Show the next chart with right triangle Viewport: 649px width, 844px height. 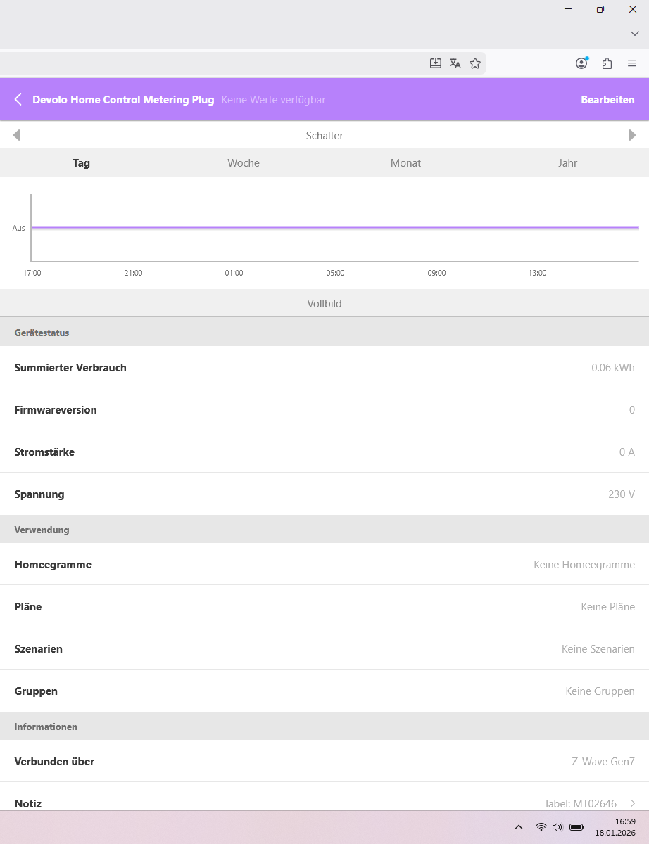(x=632, y=135)
